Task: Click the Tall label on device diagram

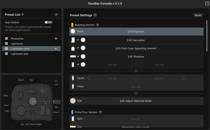Action: click(x=56, y=107)
